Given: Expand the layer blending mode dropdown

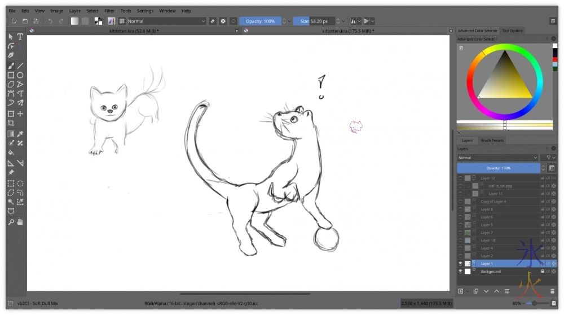Looking at the screenshot, I should (497, 158).
